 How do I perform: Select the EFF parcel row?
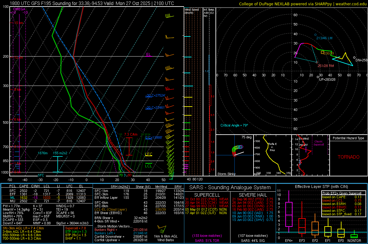click(47, 194)
